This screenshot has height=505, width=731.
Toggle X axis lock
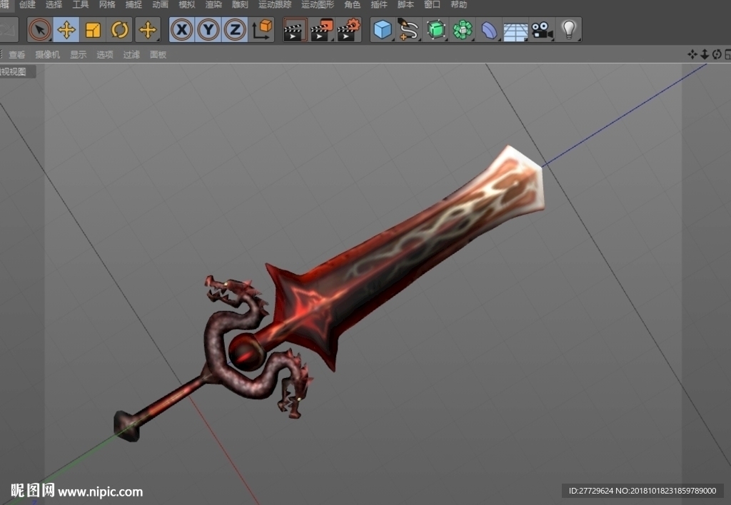[x=182, y=30]
